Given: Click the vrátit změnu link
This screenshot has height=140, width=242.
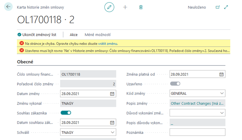Looking at the screenshot, I should pos(108,44).
